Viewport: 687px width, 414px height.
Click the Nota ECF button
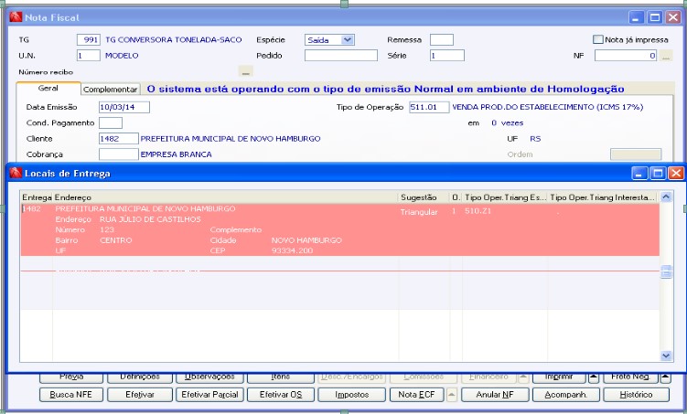[x=416, y=395]
